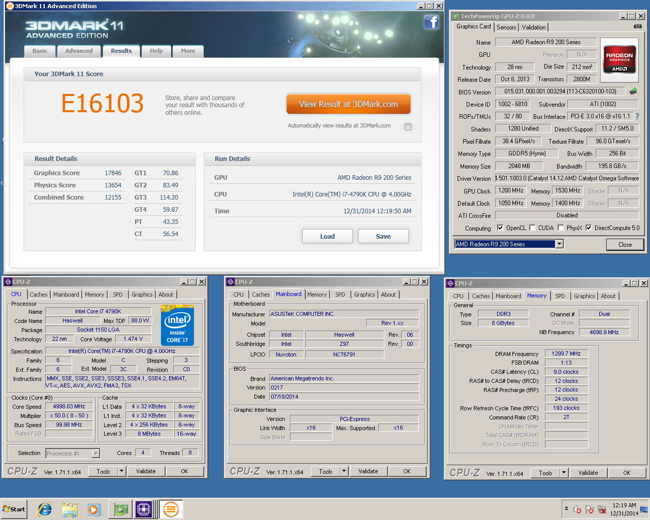Click View Result at 3DMark.com button

pyautogui.click(x=348, y=104)
